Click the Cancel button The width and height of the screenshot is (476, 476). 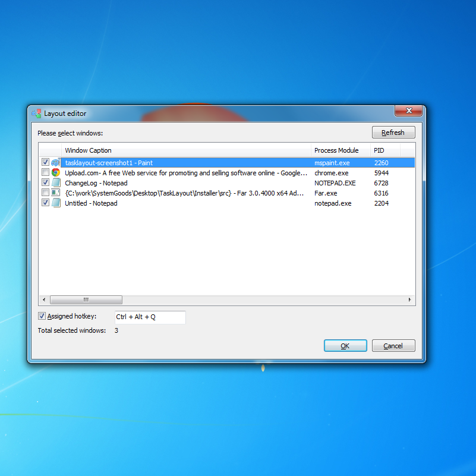tap(393, 346)
